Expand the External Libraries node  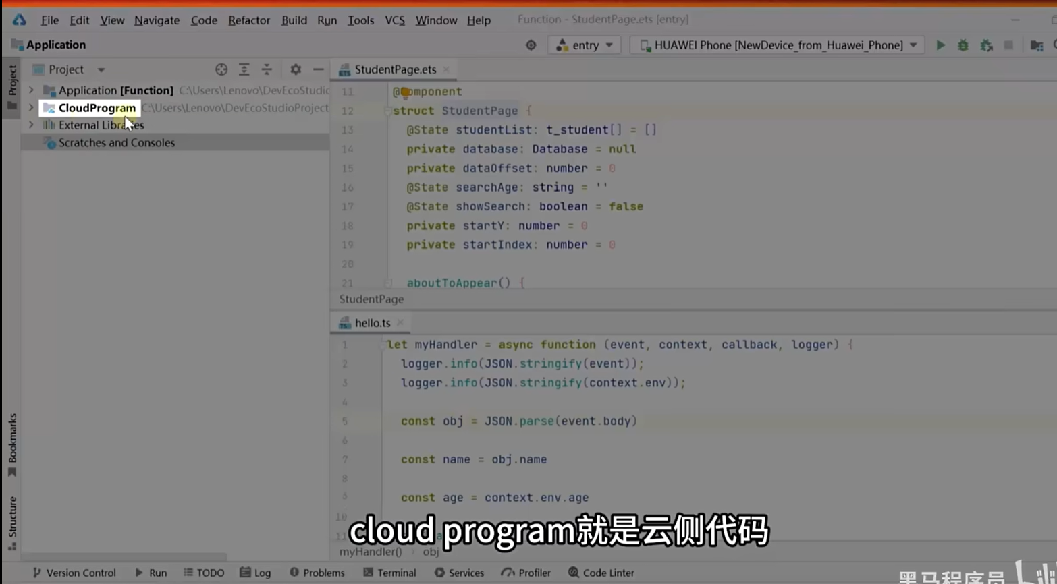tap(31, 125)
